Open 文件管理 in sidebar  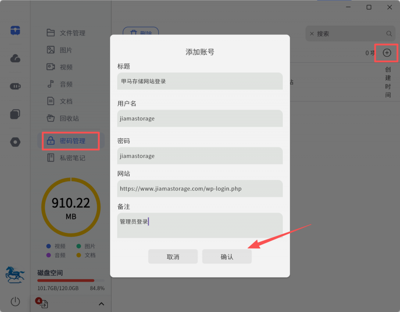pos(72,33)
